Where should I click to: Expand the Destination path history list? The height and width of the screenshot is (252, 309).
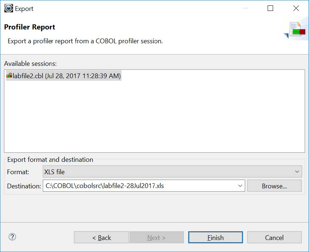240,185
